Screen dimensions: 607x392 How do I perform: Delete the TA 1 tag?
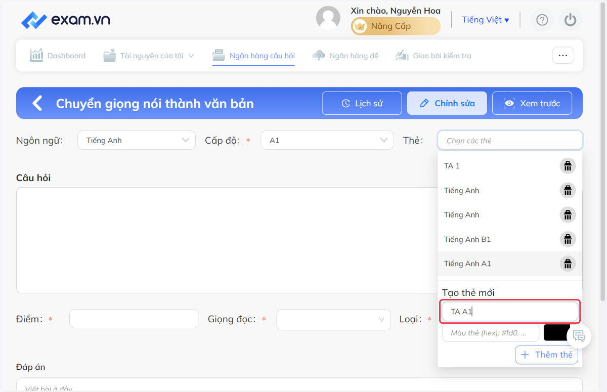[568, 166]
